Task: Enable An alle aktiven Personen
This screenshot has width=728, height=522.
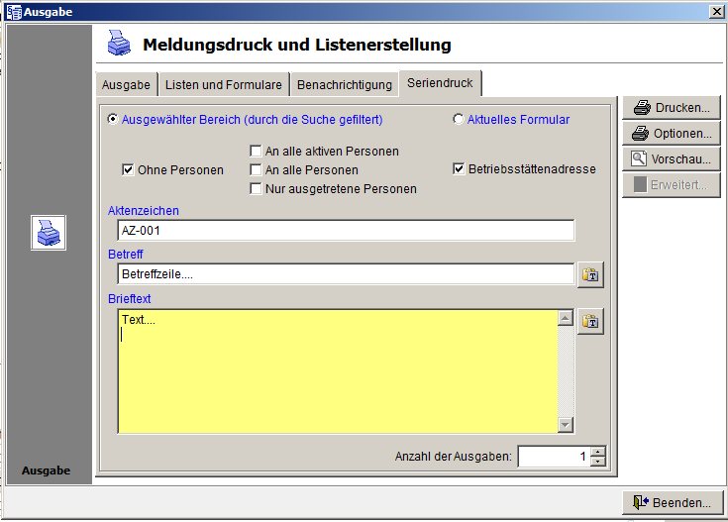Action: [x=256, y=152]
